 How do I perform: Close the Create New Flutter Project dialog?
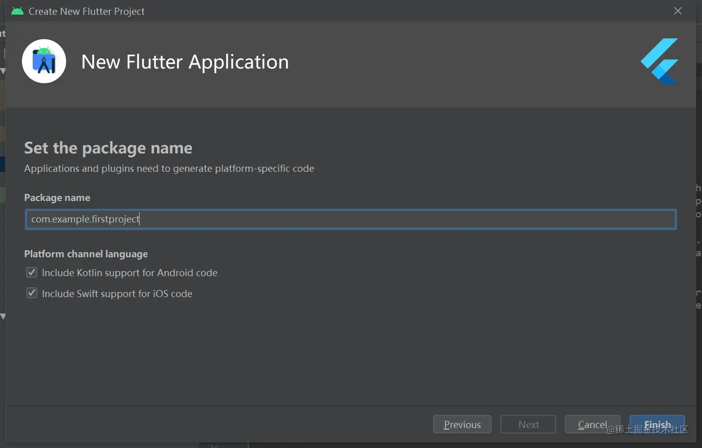[678, 11]
